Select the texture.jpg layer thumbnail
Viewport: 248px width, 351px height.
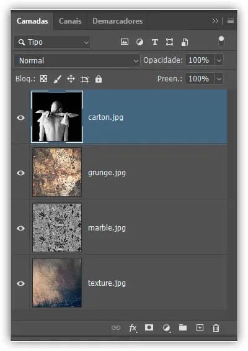click(57, 283)
